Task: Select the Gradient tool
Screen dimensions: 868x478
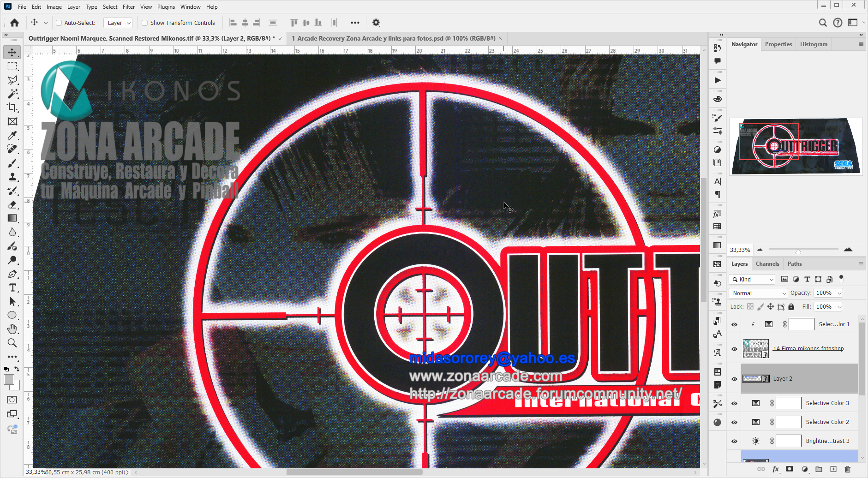Action: click(12, 218)
